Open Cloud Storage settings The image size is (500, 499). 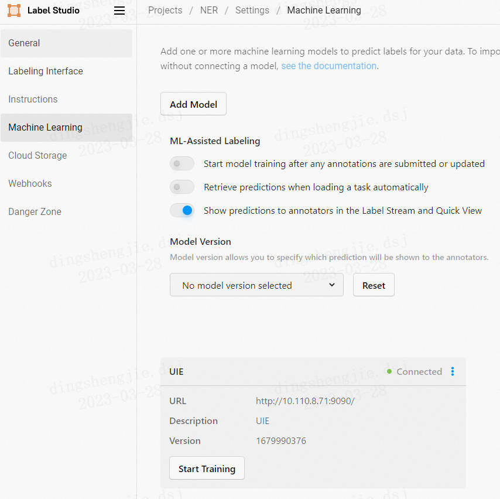[66, 155]
